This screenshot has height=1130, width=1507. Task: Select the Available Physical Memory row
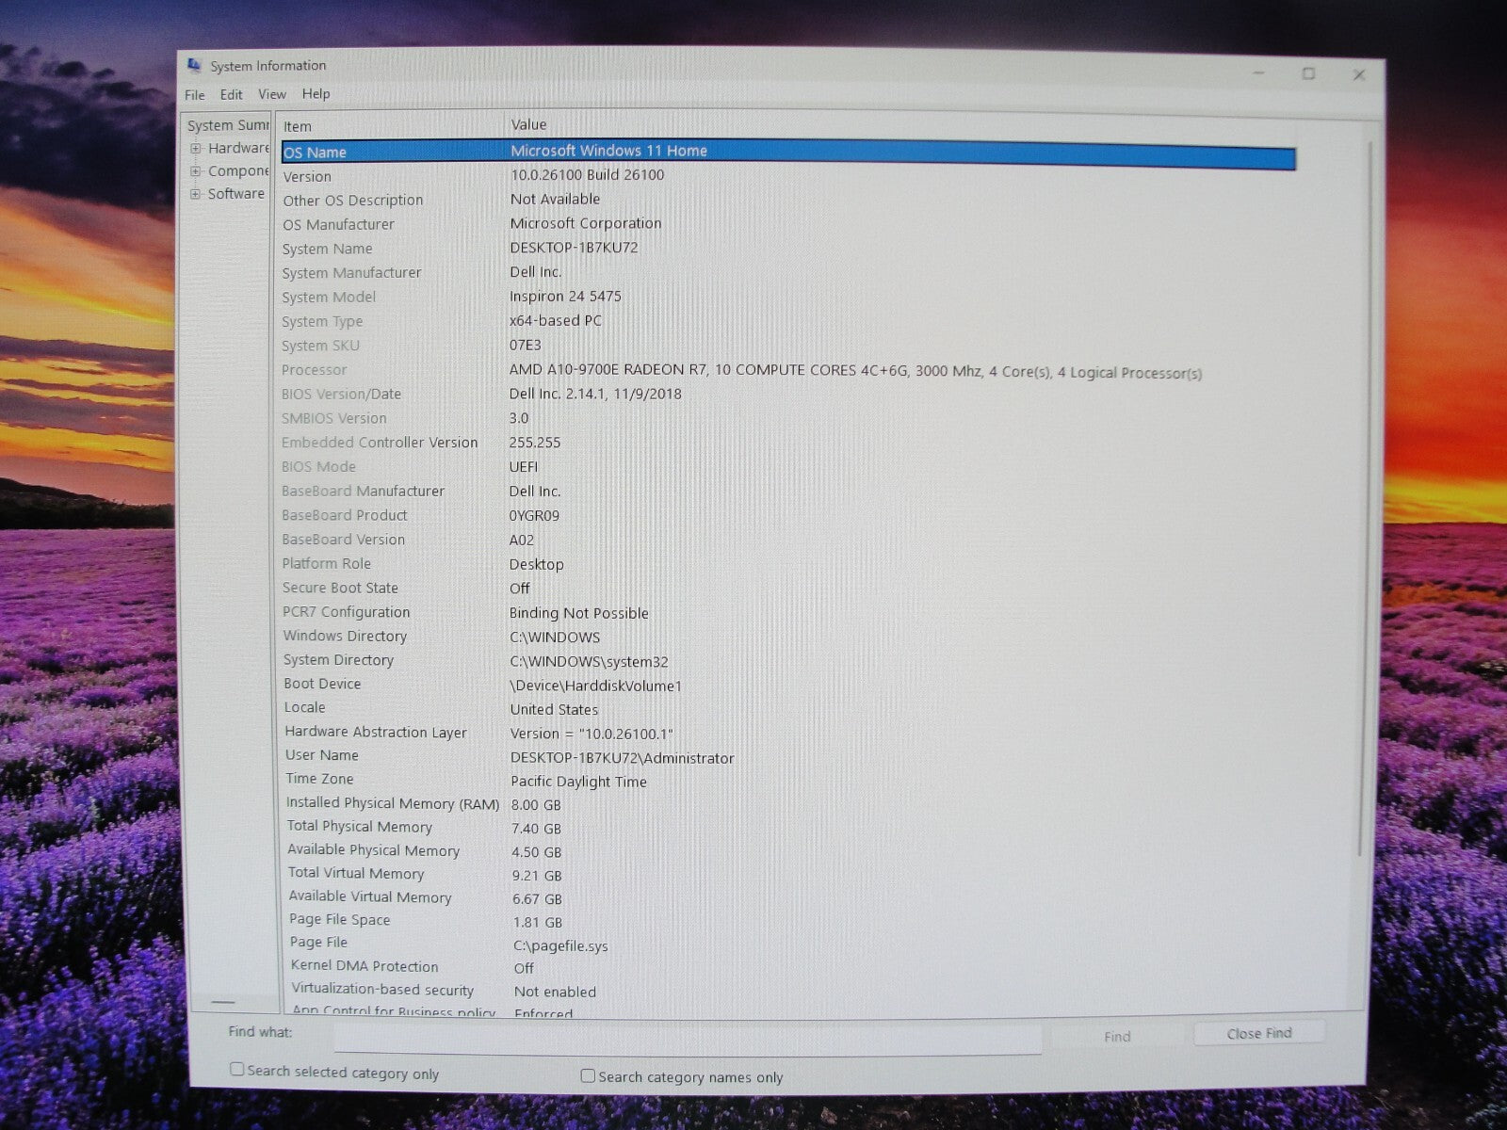[x=788, y=851]
